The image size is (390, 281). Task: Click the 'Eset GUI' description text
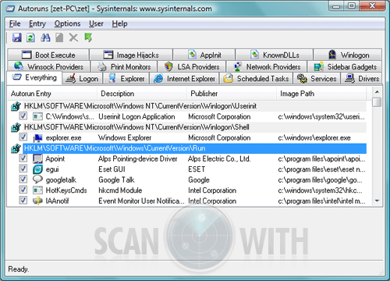[x=112, y=169]
